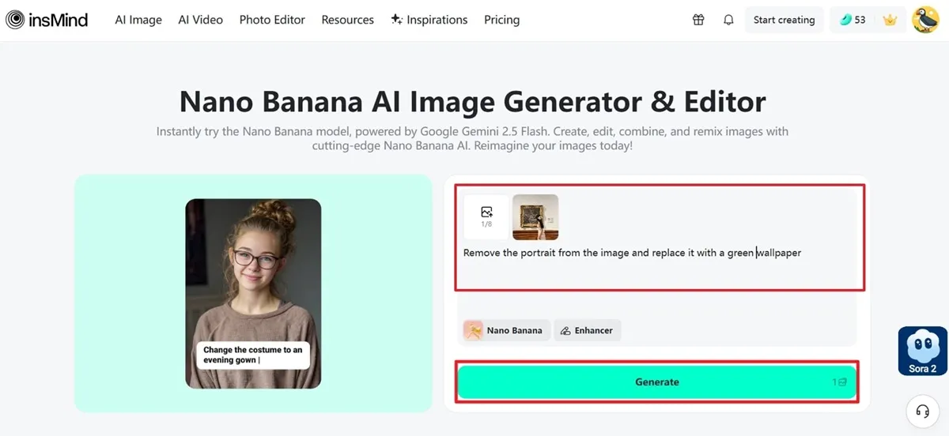Open the AI Image menu
The height and width of the screenshot is (436, 949).
pos(138,20)
